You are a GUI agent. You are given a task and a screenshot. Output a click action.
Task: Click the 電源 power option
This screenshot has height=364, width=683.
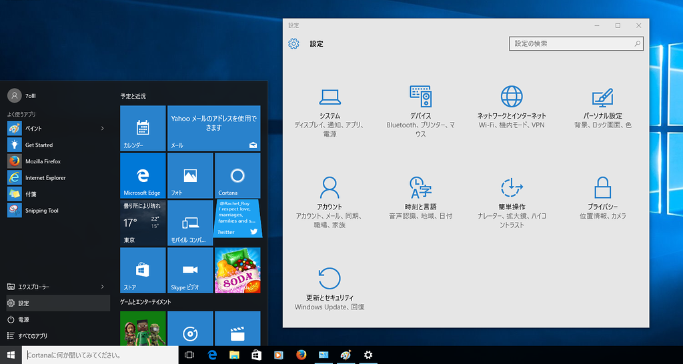(58, 319)
